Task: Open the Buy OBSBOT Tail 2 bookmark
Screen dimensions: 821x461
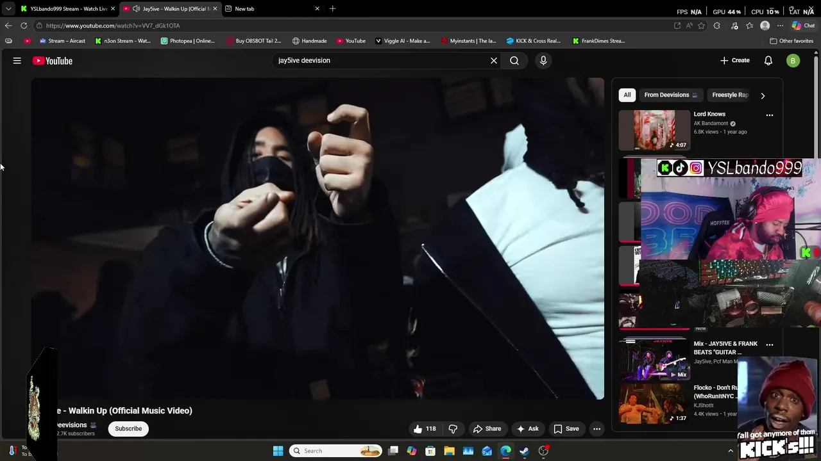Action: click(x=254, y=41)
